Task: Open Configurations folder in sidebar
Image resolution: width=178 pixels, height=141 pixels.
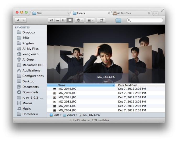Action: click(30, 76)
